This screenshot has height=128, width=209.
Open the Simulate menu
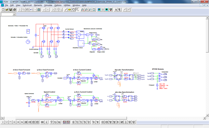(48, 5)
